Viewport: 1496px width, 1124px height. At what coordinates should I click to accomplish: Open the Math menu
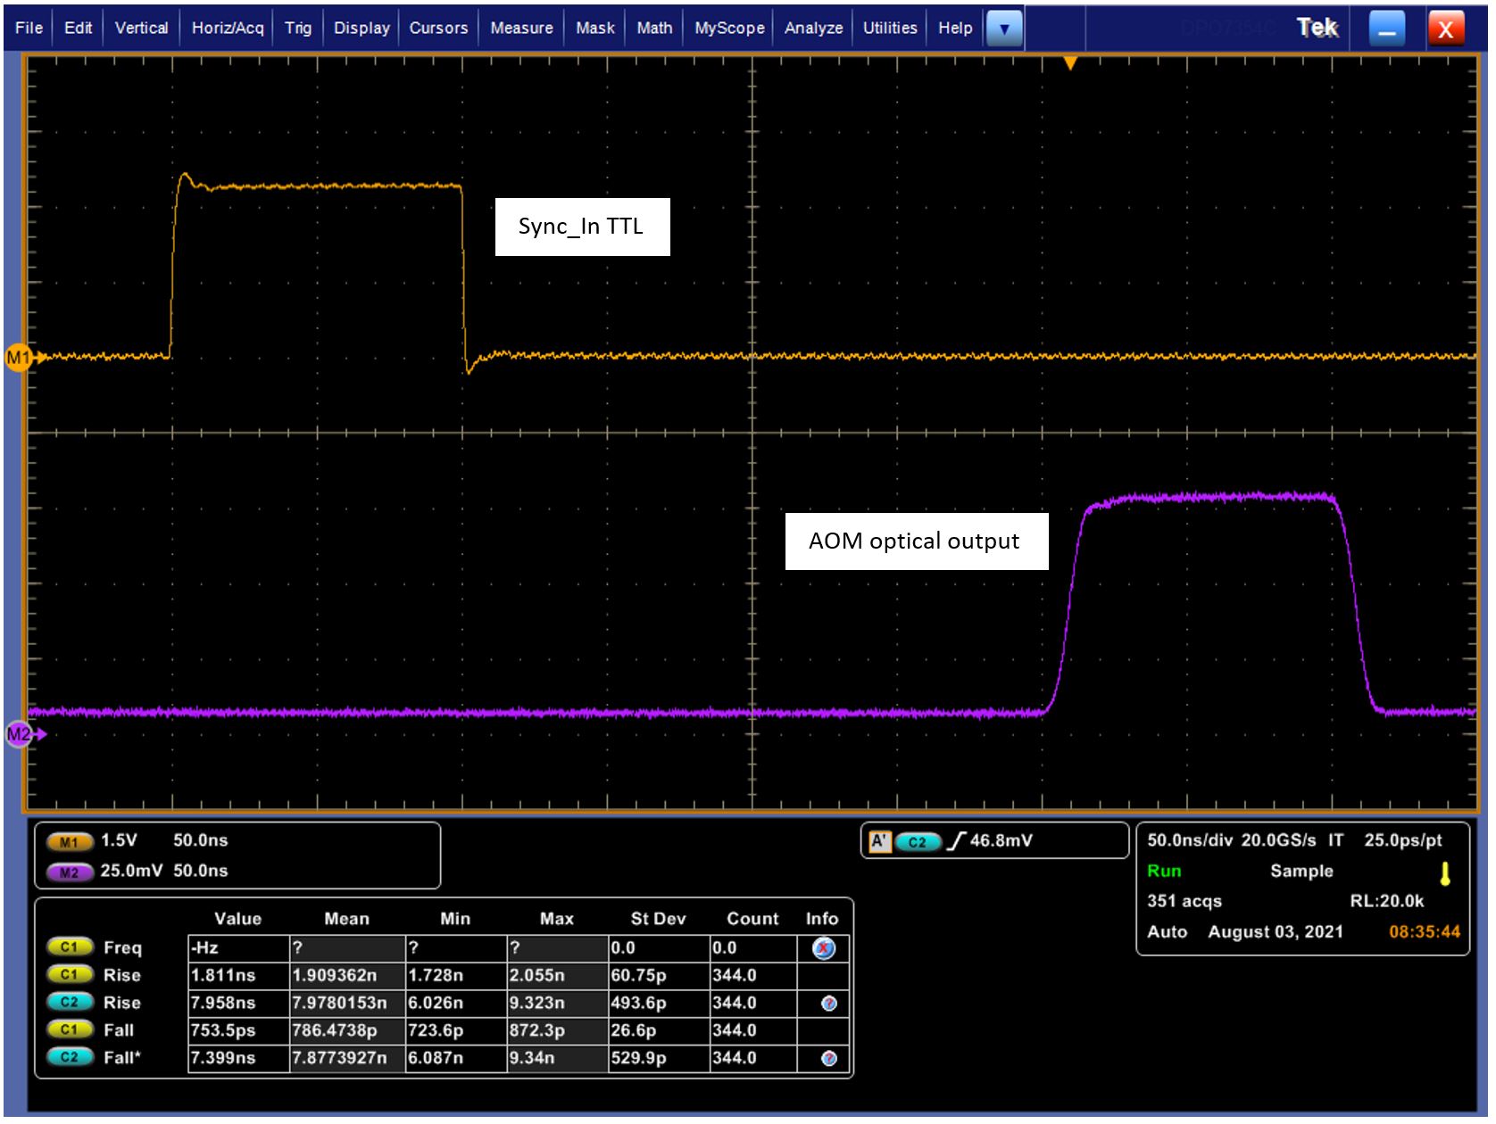[x=654, y=28]
